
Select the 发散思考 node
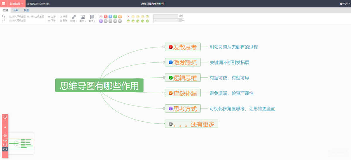click(x=183, y=47)
